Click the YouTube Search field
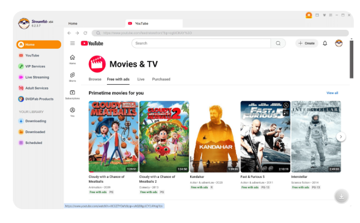 pos(201,43)
